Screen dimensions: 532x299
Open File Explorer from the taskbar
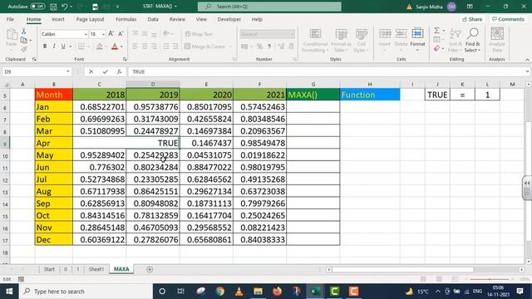tap(259, 292)
